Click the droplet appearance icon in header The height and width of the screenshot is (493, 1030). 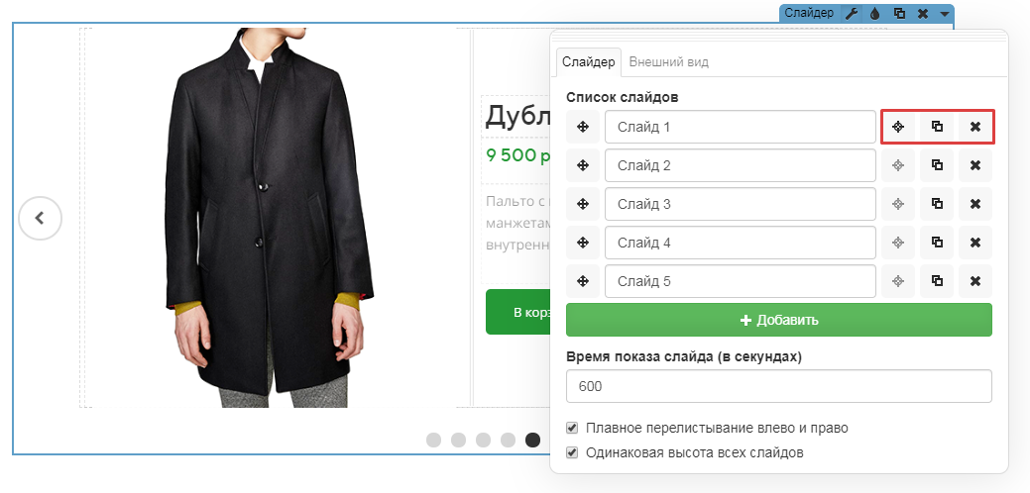[874, 13]
